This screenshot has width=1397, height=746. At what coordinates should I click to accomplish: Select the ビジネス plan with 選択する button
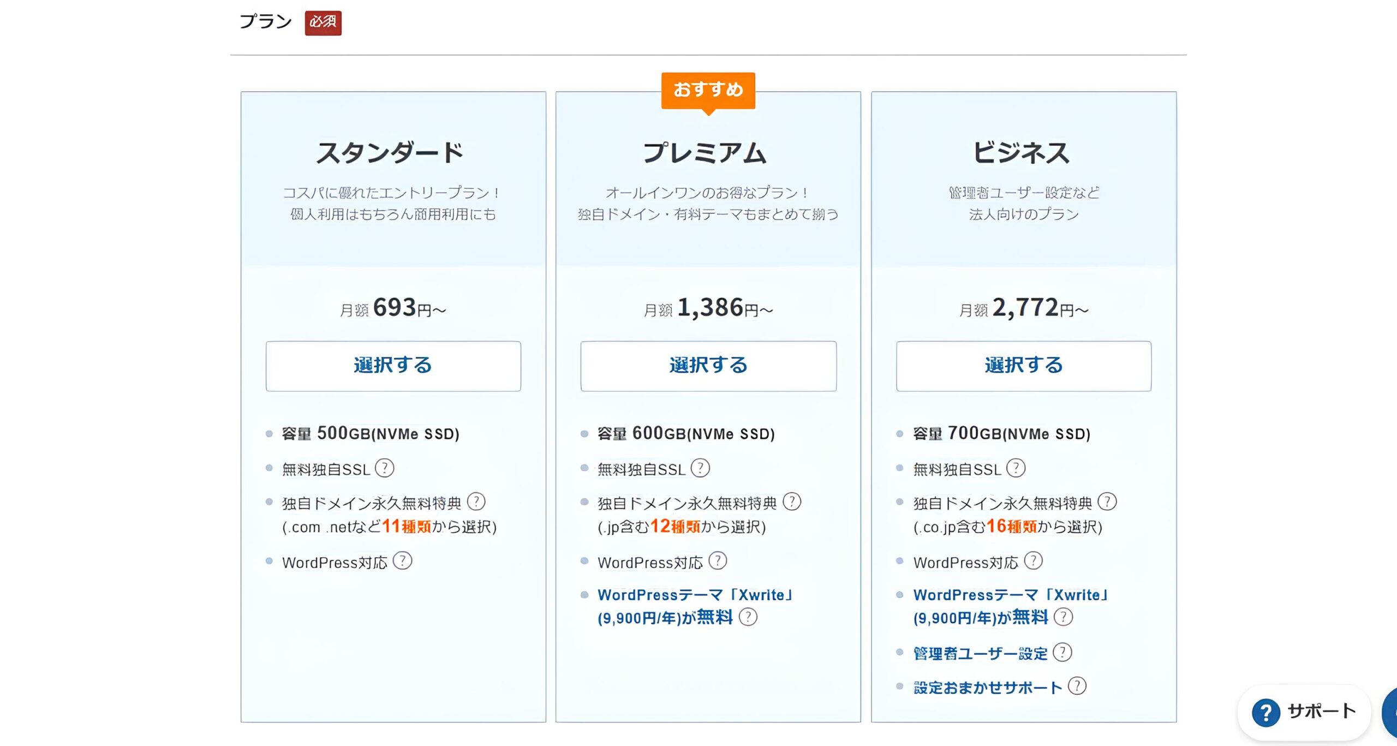[x=1024, y=366]
